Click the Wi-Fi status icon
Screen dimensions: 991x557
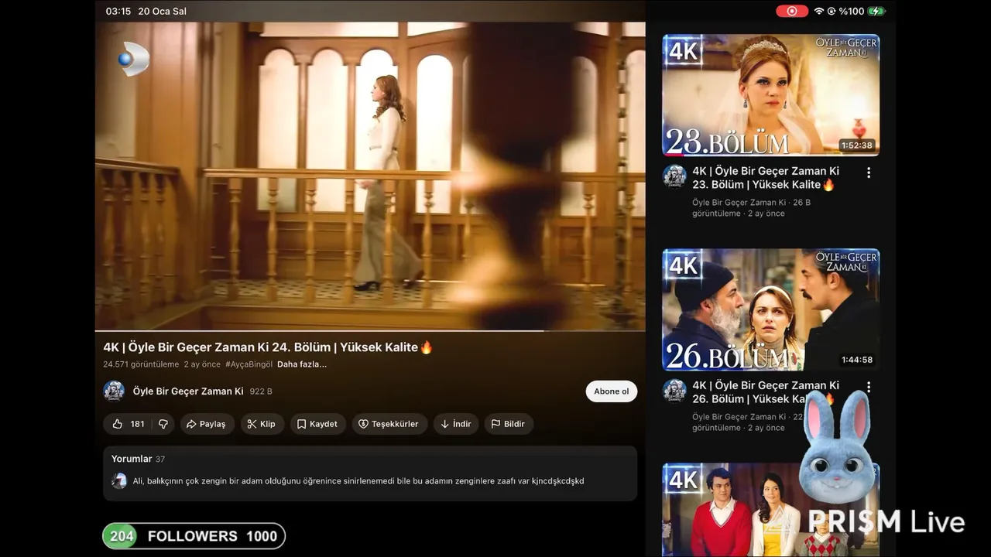tap(818, 11)
